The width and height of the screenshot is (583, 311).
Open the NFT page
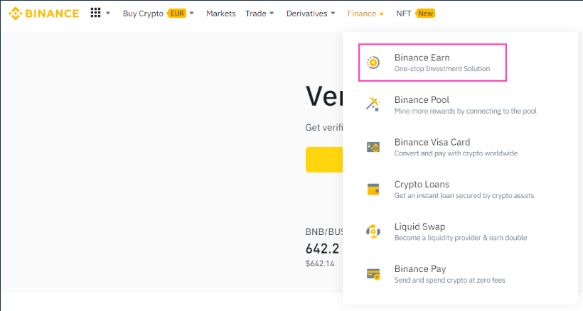403,13
